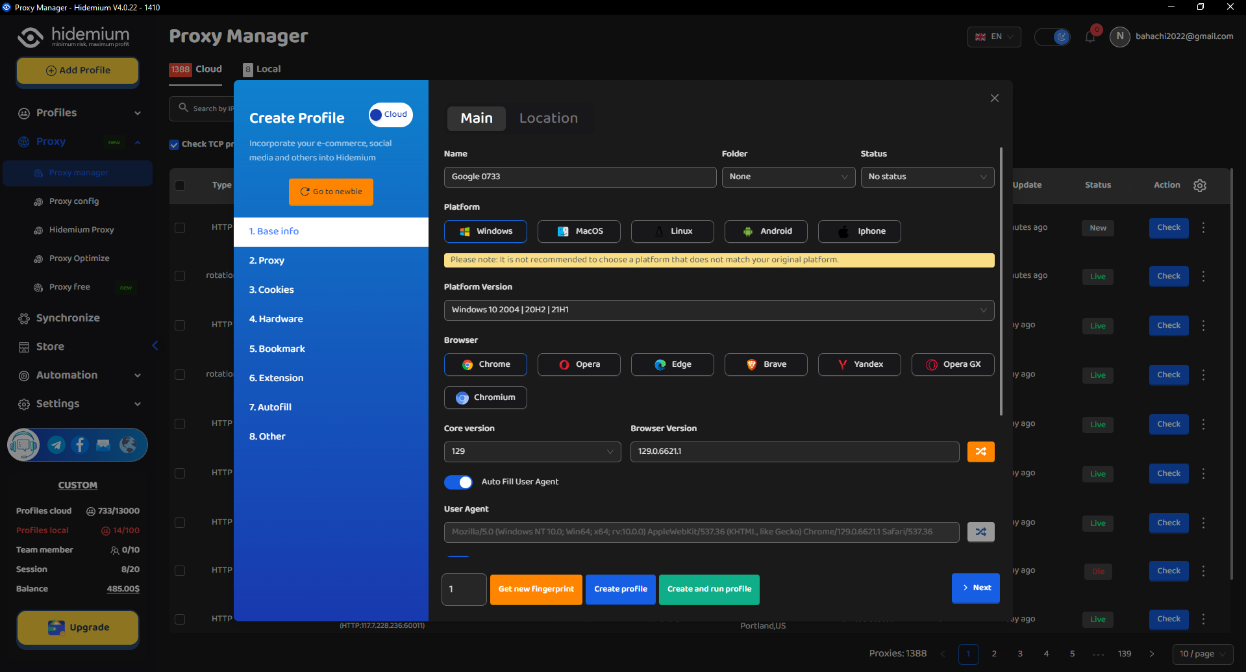This screenshot has width=1246, height=672.
Task: Go to page 2 of proxies
Action: (994, 654)
